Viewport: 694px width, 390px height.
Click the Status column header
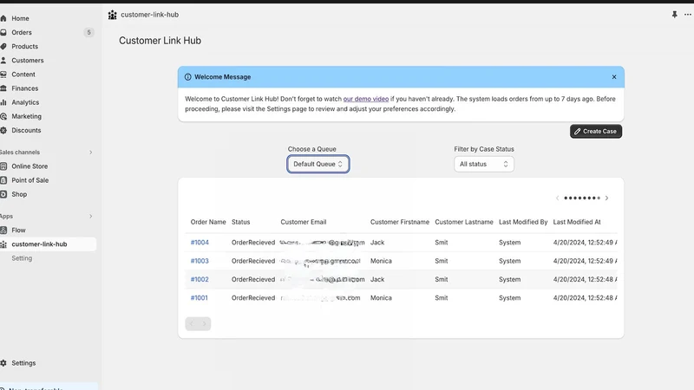241,222
